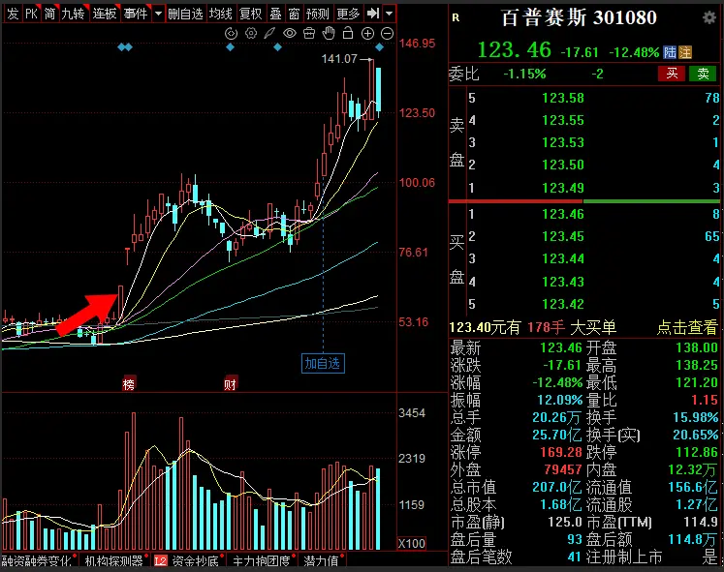Click the 跌停 value 112.86
This screenshot has height=572, width=724.
[x=696, y=452]
